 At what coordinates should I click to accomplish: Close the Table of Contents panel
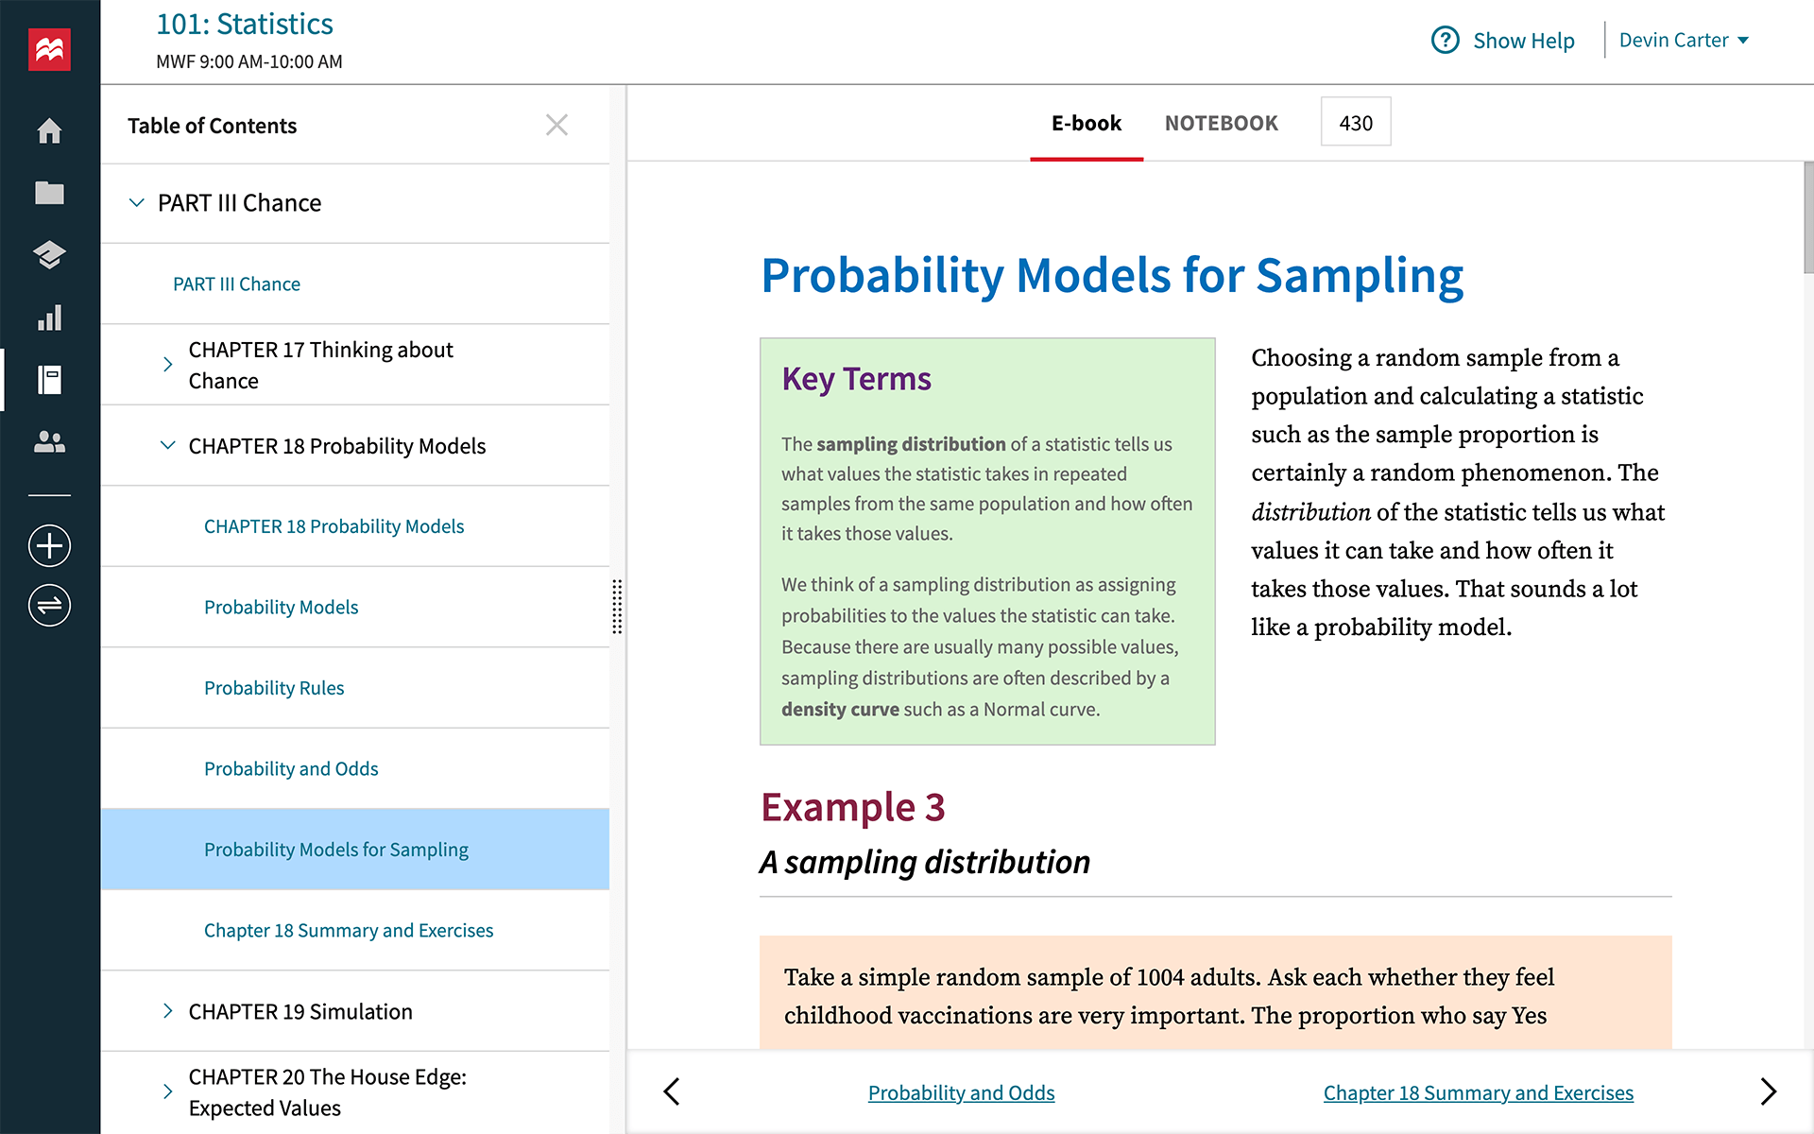click(556, 124)
